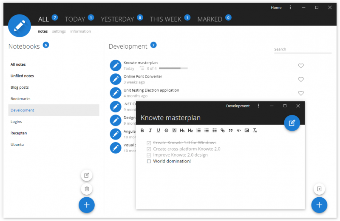Click the 'World domination!' text
Image resolution: width=340 pixels, height=221 pixels.
[172, 161]
